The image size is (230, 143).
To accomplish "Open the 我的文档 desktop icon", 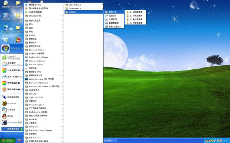I will coord(6,4).
